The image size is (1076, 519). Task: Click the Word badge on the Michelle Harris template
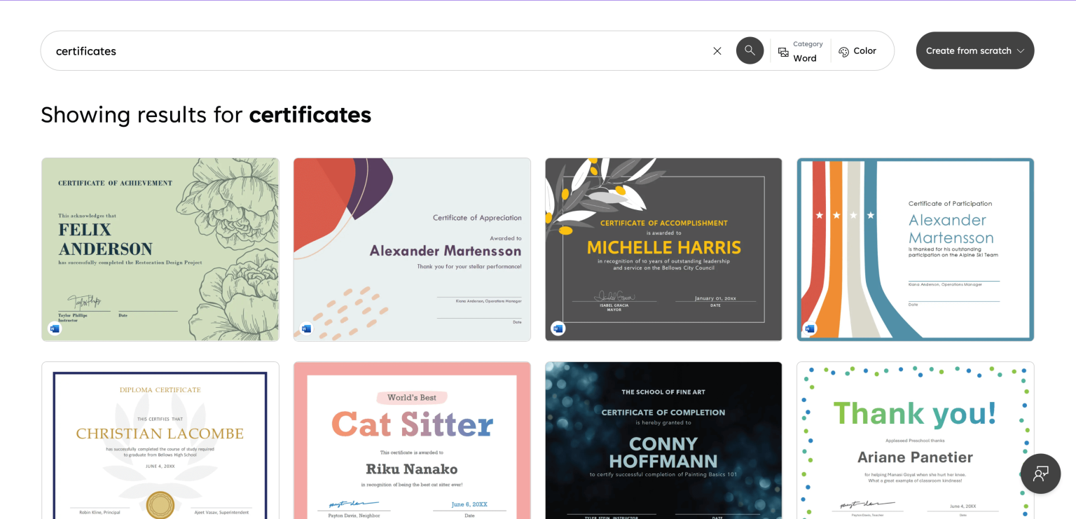coord(558,328)
